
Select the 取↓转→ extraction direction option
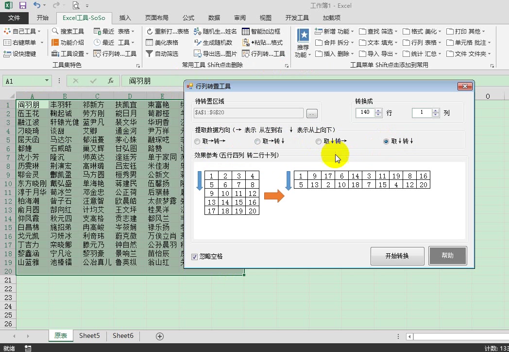[319, 141]
